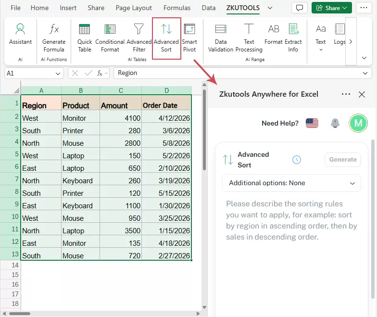The width and height of the screenshot is (377, 317).
Task: Open the Data Validation tool
Action: point(220,38)
